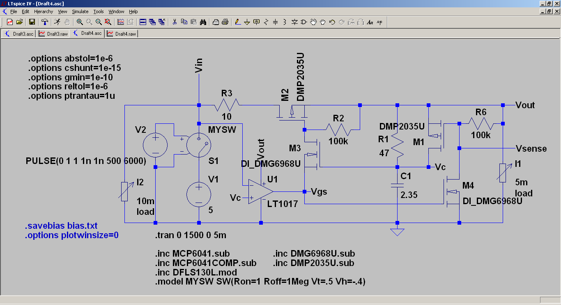Switch to the Draft3.raw tab
The height and width of the screenshot is (305, 561).
click(53, 34)
